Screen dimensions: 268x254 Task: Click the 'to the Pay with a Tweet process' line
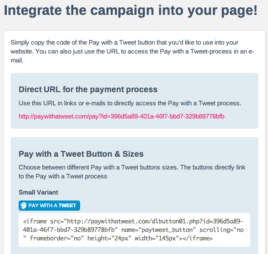click(63, 176)
